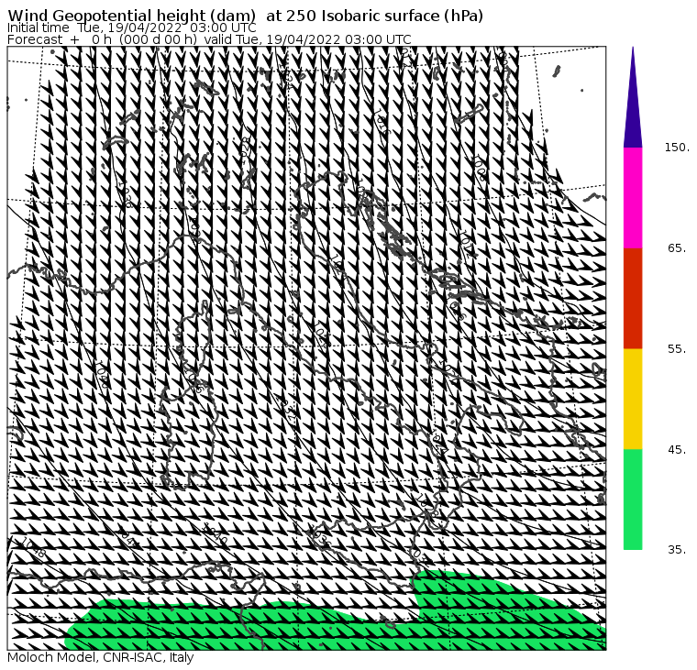This screenshot has width=697, height=670.
Task: Click the 'at 250 Isobaric surface (hPa)' text
Action: coord(375,16)
